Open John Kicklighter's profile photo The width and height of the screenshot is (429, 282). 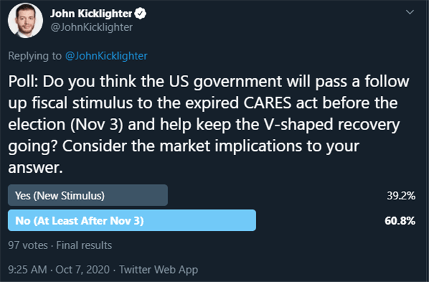click(25, 21)
